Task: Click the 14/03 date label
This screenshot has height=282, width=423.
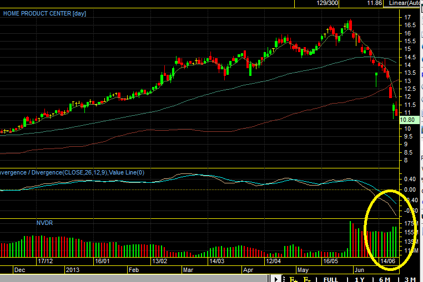Action: coord(217,261)
